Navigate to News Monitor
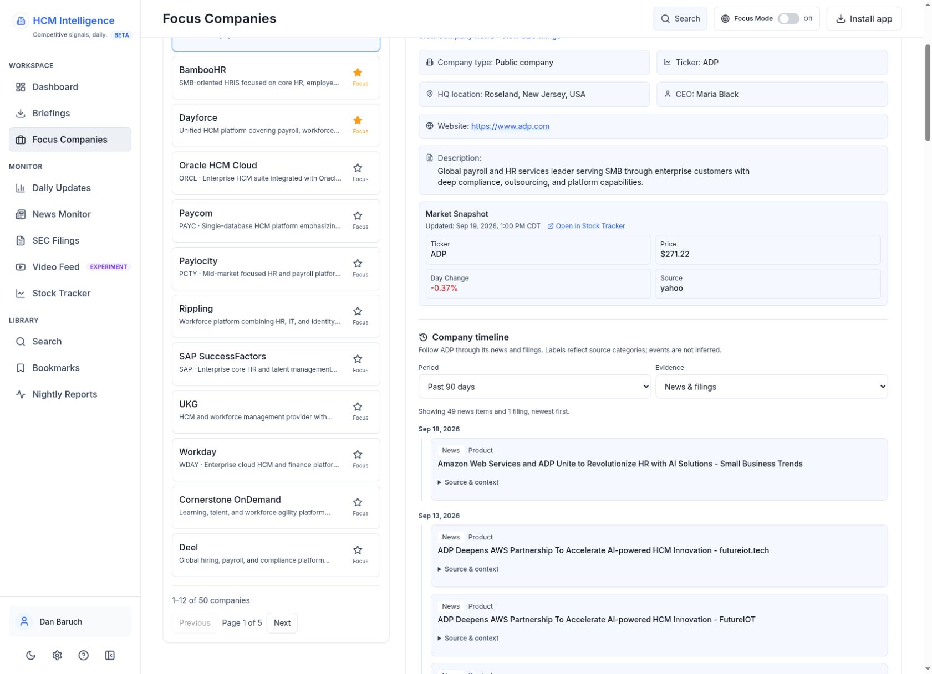 point(70,214)
